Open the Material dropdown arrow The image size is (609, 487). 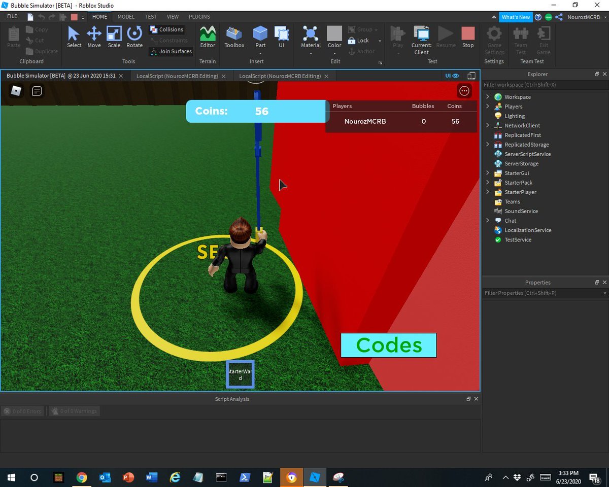coord(311,53)
